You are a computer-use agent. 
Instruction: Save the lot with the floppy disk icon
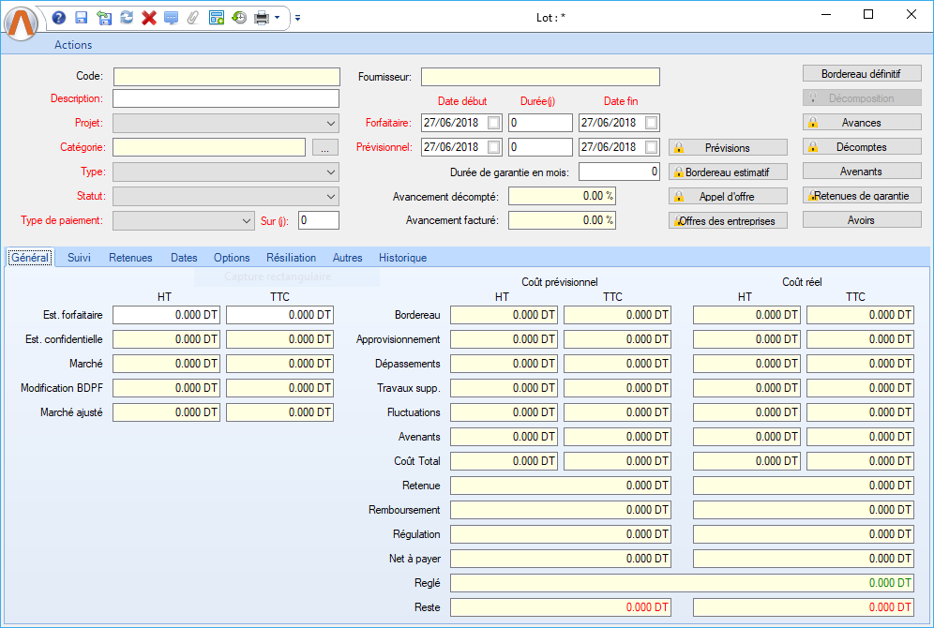point(82,18)
